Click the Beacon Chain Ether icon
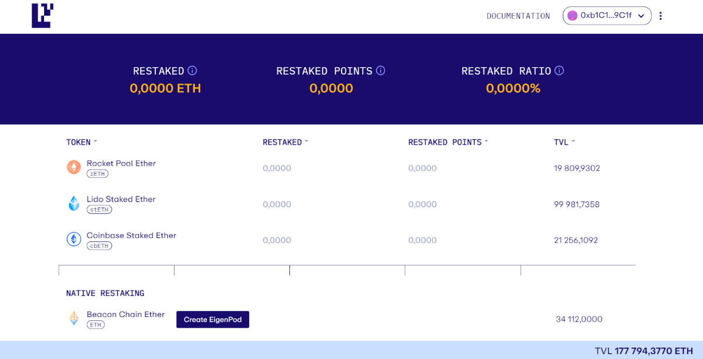This screenshot has height=359, width=703. pyautogui.click(x=74, y=319)
